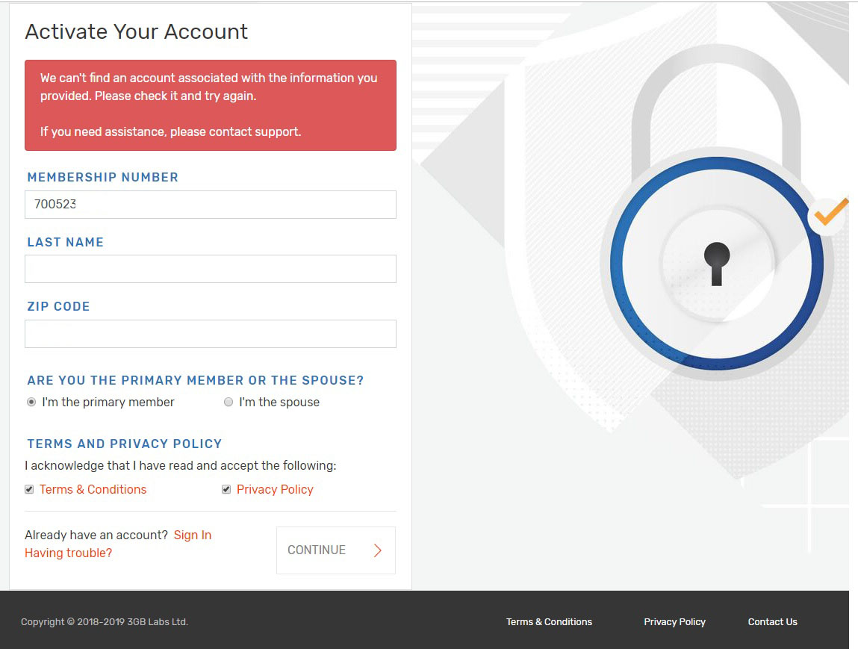Image resolution: width=858 pixels, height=649 pixels.
Task: Focus the Last Name text field
Action: click(x=210, y=269)
